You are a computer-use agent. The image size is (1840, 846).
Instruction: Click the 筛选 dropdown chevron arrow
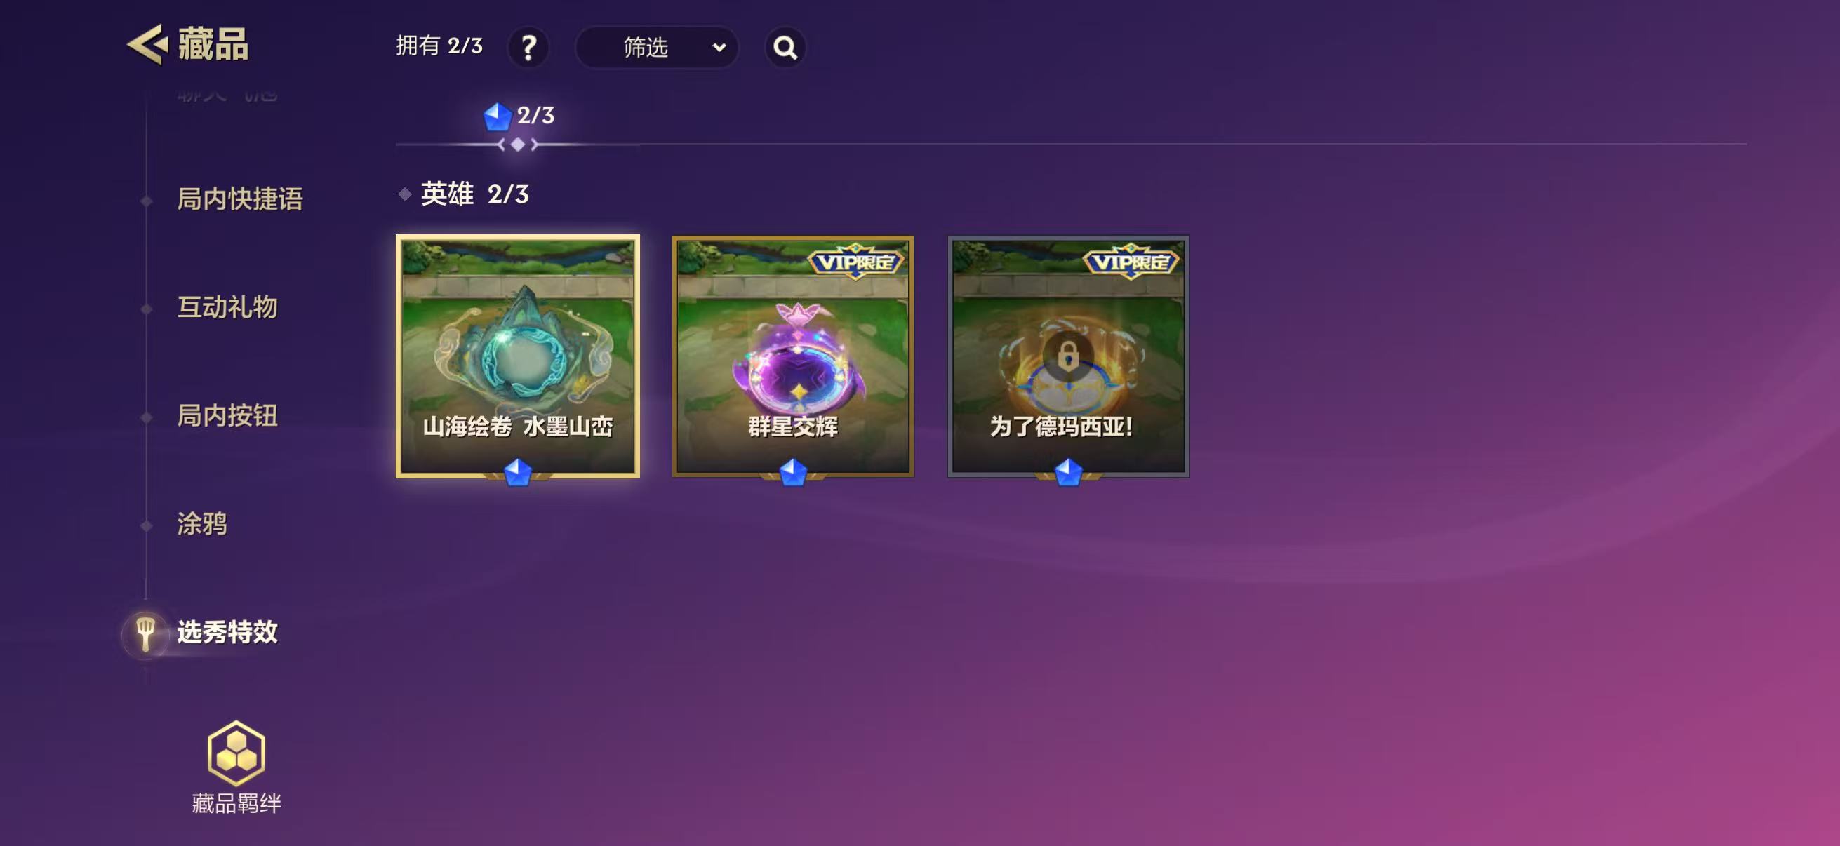click(x=719, y=48)
